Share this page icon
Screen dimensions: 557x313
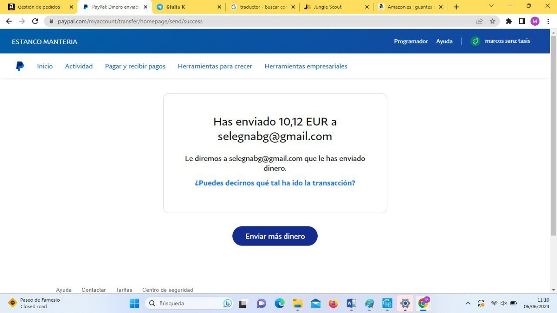(x=479, y=21)
